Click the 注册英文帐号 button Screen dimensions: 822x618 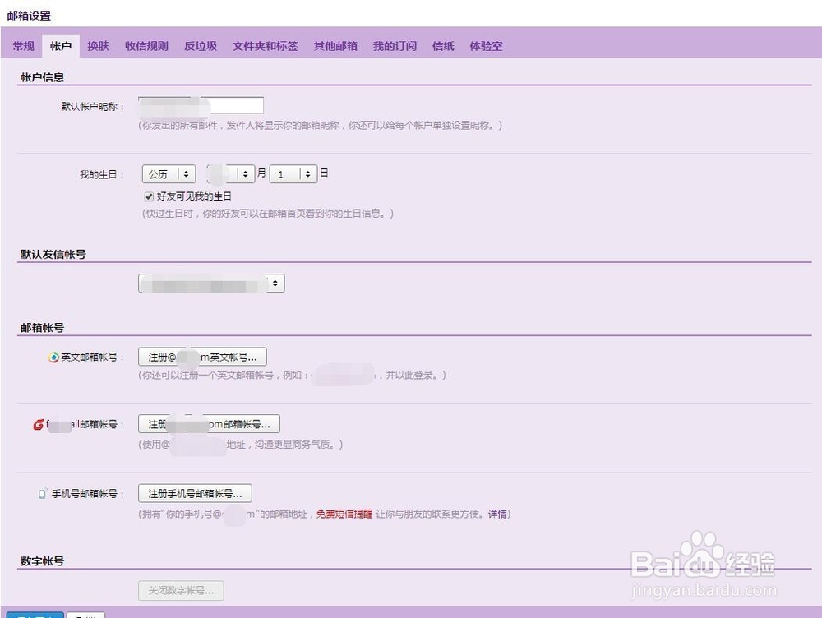point(202,357)
